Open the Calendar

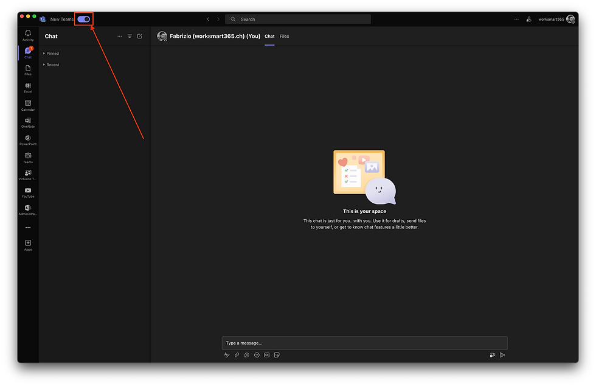coord(28,105)
